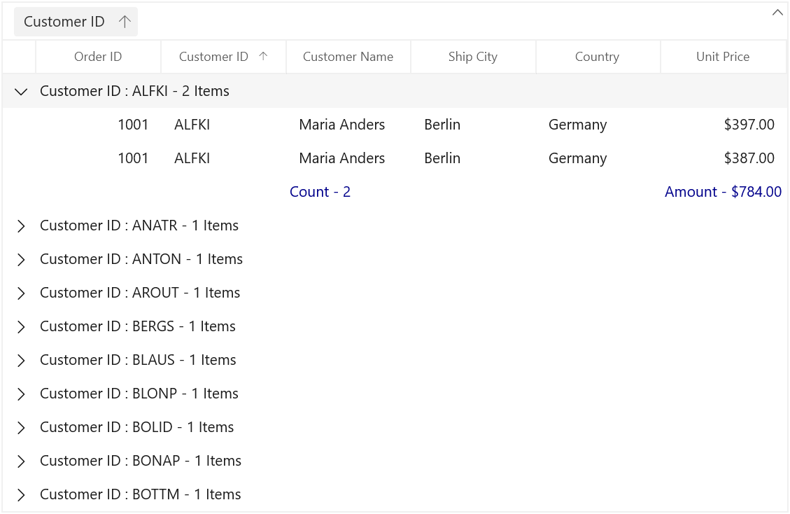This screenshot has width=790, height=514.
Task: Expand the BOTTM customer group
Action: [x=21, y=495]
